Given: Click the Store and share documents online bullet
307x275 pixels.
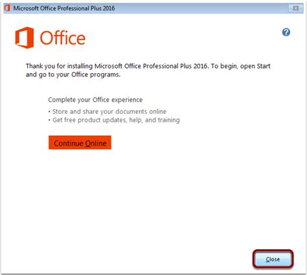Looking at the screenshot, I should tap(108, 111).
